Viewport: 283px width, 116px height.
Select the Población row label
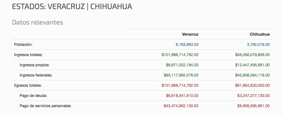24,44
